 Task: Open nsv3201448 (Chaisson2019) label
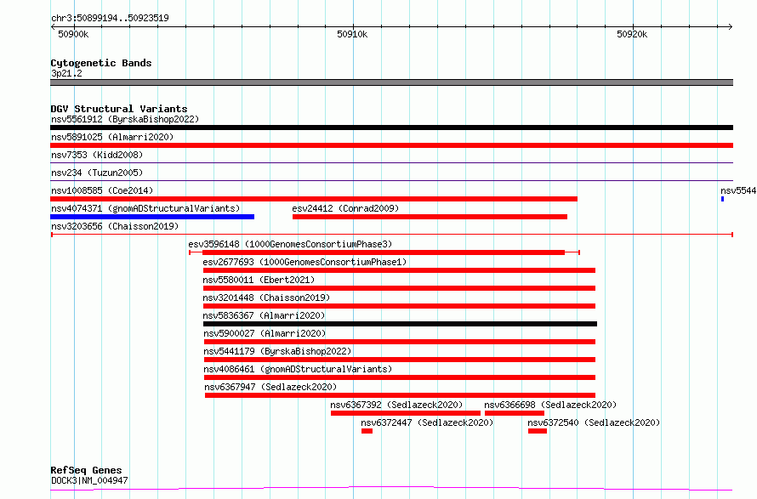(x=266, y=298)
